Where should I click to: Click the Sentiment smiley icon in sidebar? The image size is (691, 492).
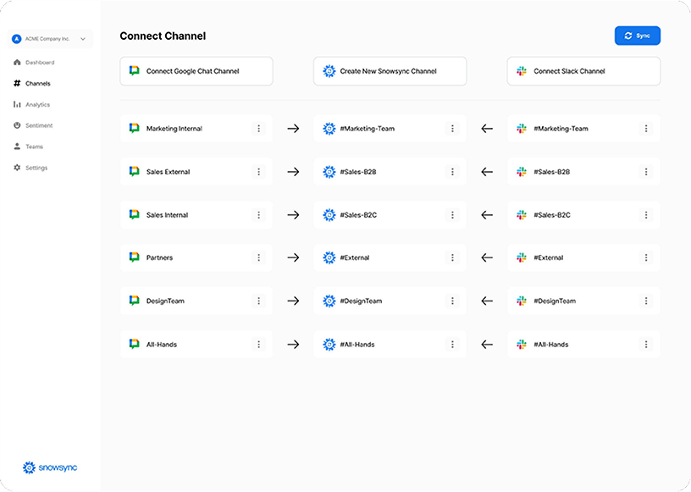17,125
